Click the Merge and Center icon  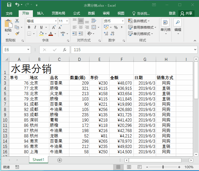click(94, 27)
